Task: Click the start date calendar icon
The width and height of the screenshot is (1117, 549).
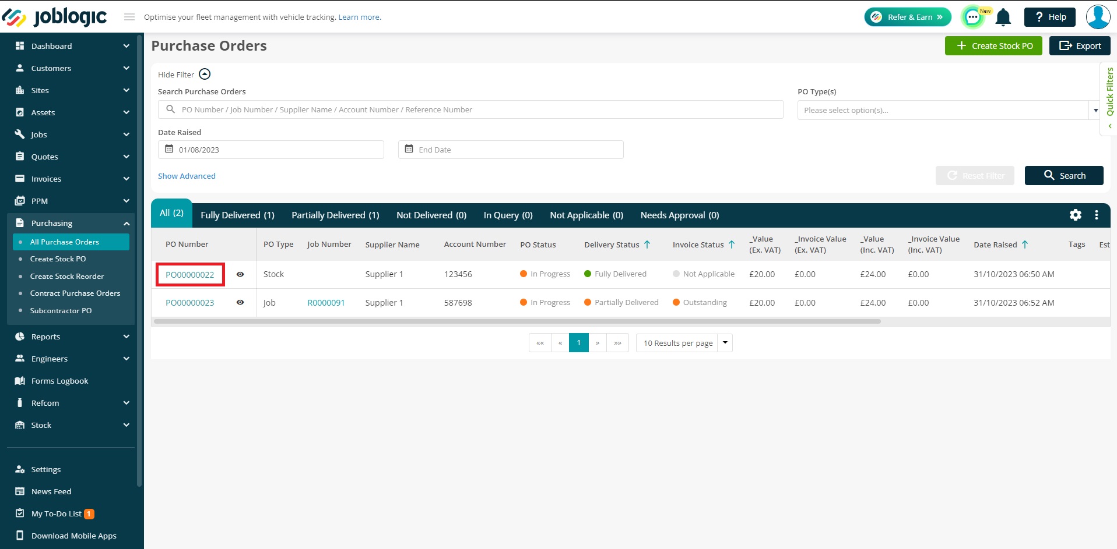Action: (x=169, y=149)
